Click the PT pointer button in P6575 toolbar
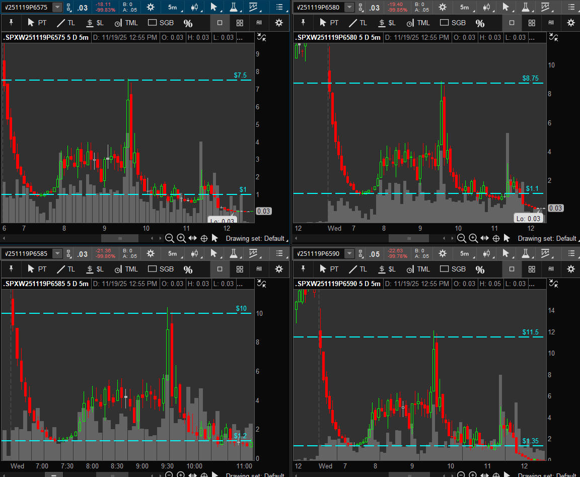Viewport: 580px width, 477px height. coord(37,23)
